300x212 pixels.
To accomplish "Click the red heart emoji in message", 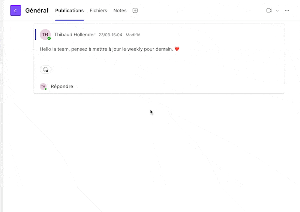I will click(x=177, y=49).
